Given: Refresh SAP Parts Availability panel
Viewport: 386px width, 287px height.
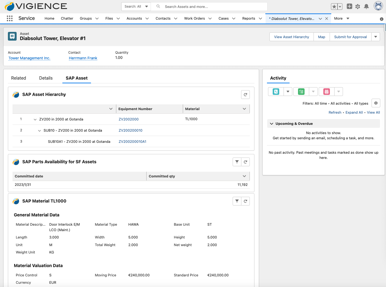Looking at the screenshot, I should [245, 162].
